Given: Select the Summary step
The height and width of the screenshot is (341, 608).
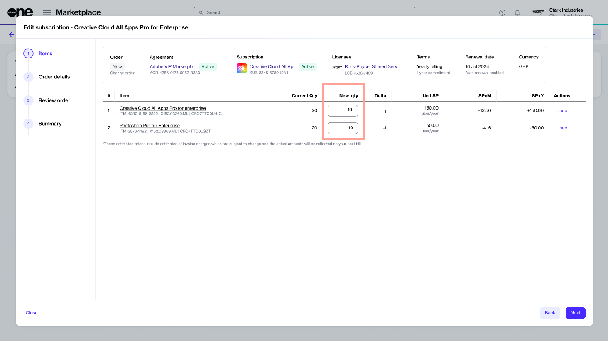Looking at the screenshot, I should coord(50,124).
